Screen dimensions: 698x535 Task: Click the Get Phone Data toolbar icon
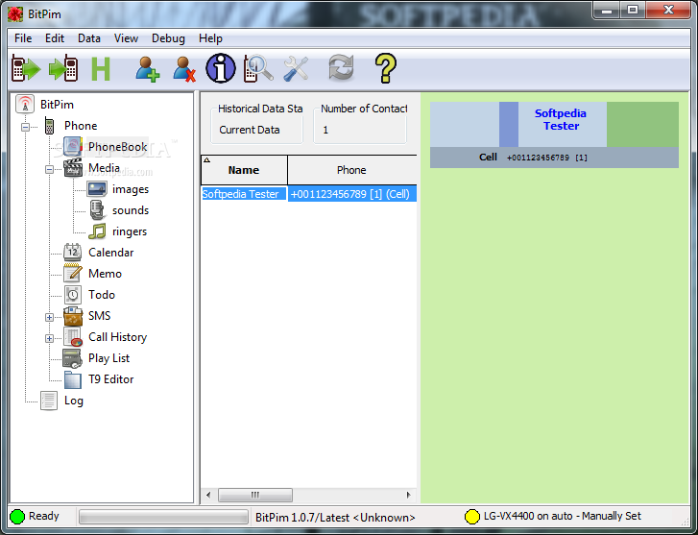(26, 68)
